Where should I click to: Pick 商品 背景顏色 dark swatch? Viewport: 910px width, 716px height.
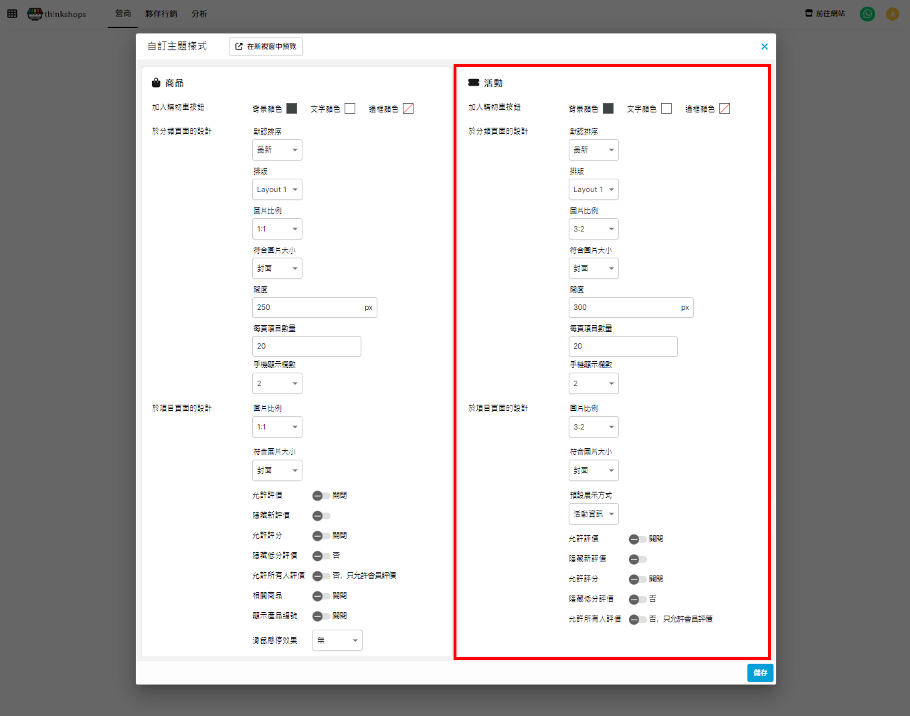tap(292, 109)
